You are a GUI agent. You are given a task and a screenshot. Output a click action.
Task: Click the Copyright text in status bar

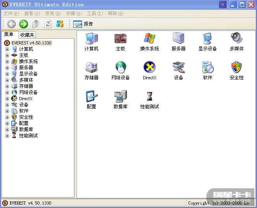click(x=218, y=203)
